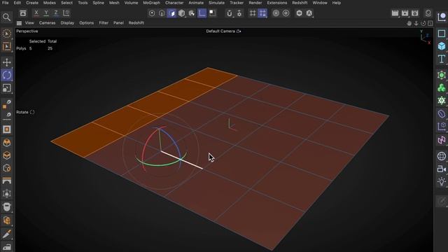The height and width of the screenshot is (252, 448).
Task: Click the Floor/Environment globe icon
Action: (442, 156)
